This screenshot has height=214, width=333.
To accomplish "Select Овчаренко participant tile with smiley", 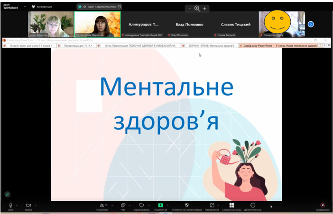I will pyautogui.click(x=282, y=24).
